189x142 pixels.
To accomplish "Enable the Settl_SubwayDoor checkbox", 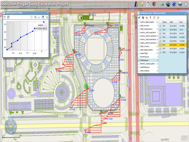I will click(x=139, y=29).
